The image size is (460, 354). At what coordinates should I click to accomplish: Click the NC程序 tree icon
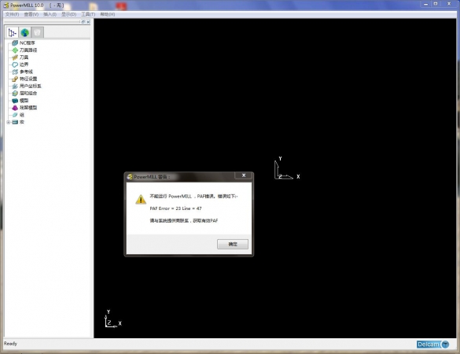tap(15, 42)
